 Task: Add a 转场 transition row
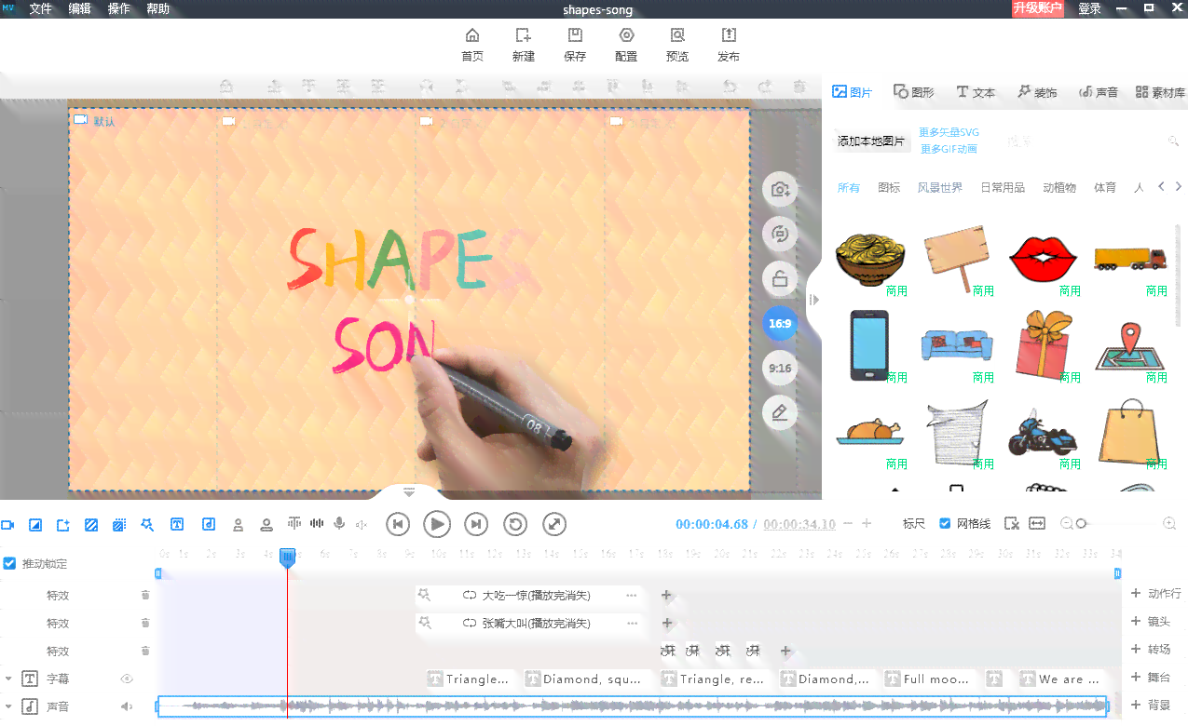1150,650
